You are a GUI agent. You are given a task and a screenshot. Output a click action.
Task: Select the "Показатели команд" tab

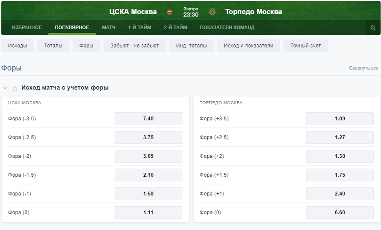point(227,27)
